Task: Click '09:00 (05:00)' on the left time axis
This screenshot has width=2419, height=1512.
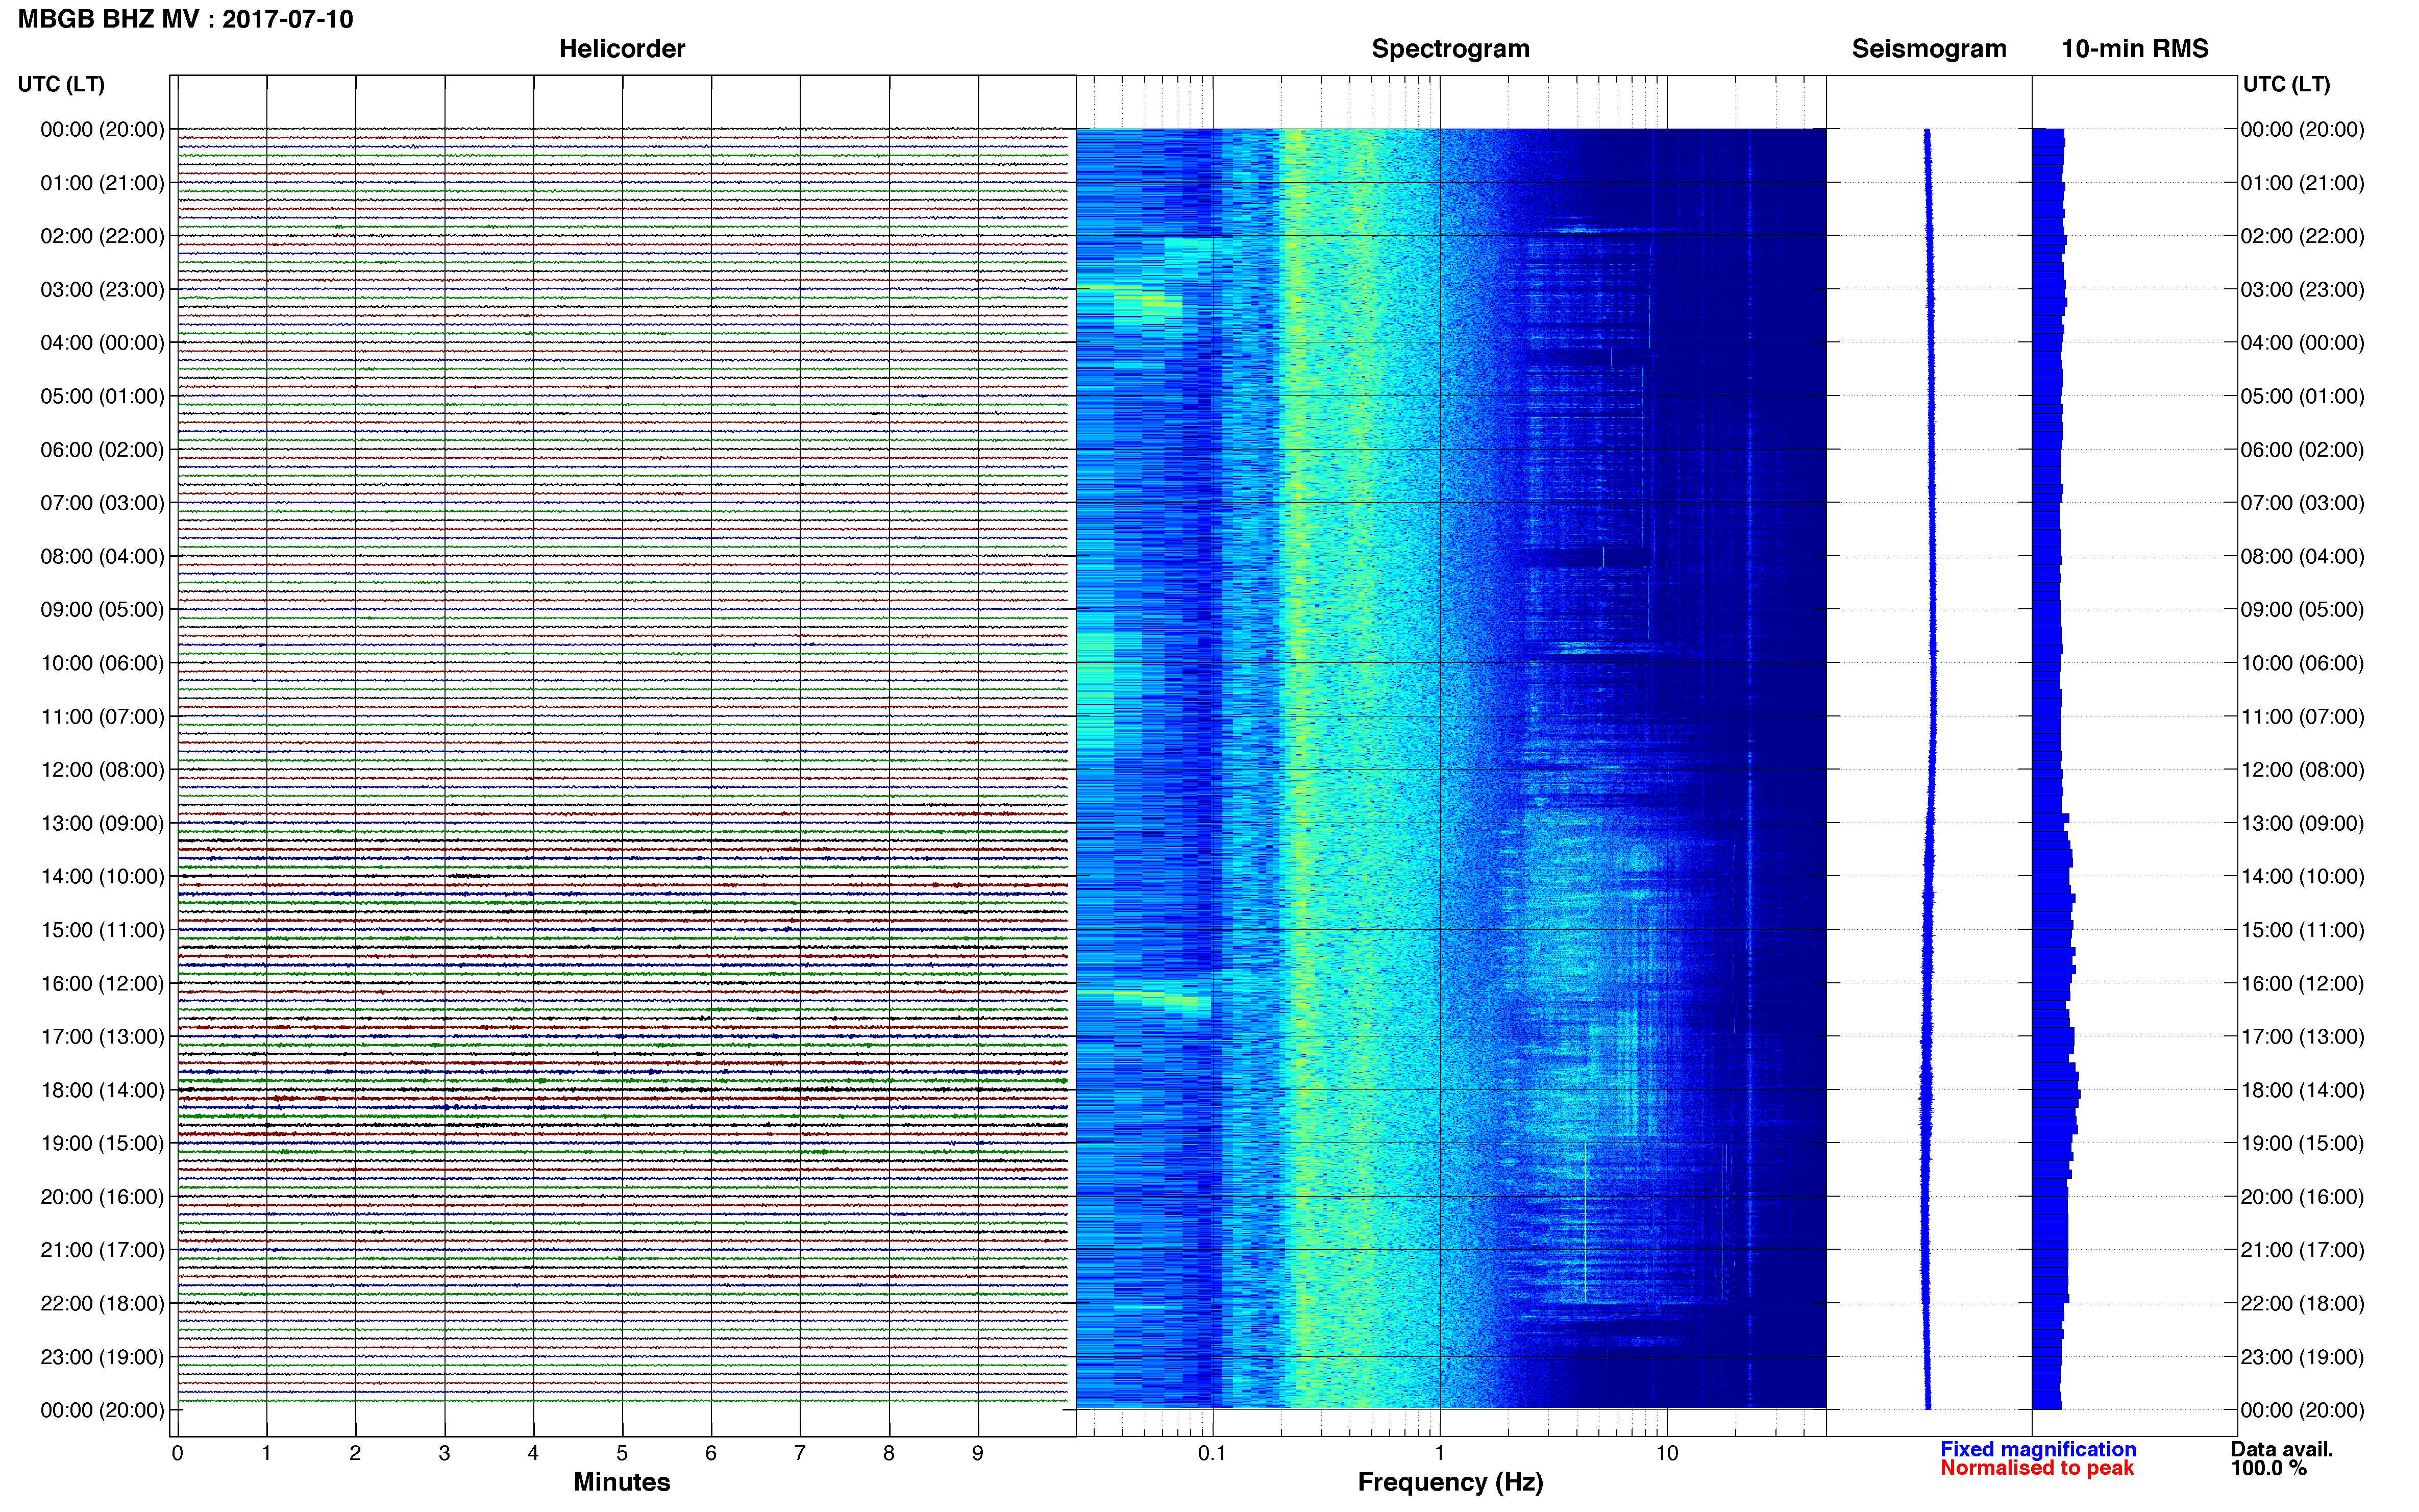Action: pyautogui.click(x=102, y=610)
